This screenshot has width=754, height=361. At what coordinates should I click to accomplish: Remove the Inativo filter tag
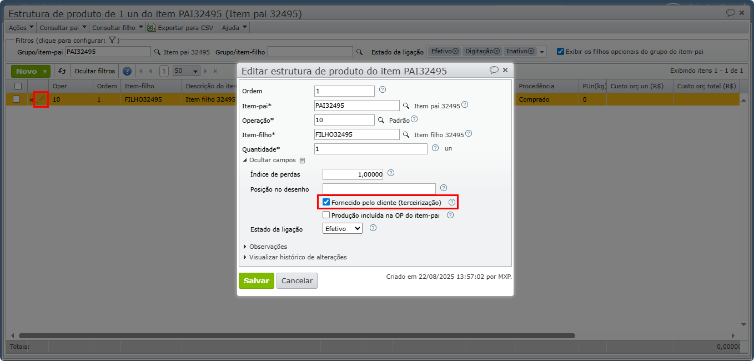(531, 51)
